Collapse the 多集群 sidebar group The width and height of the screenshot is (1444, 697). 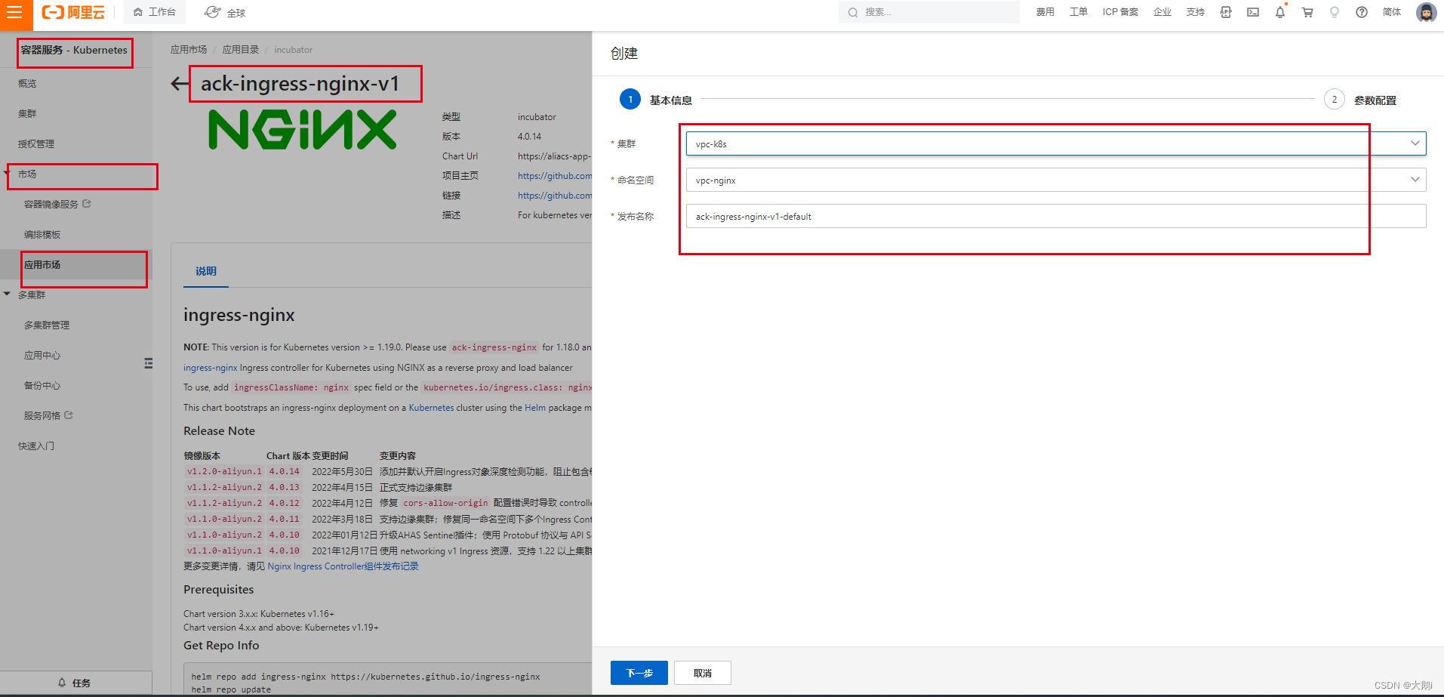click(7, 295)
